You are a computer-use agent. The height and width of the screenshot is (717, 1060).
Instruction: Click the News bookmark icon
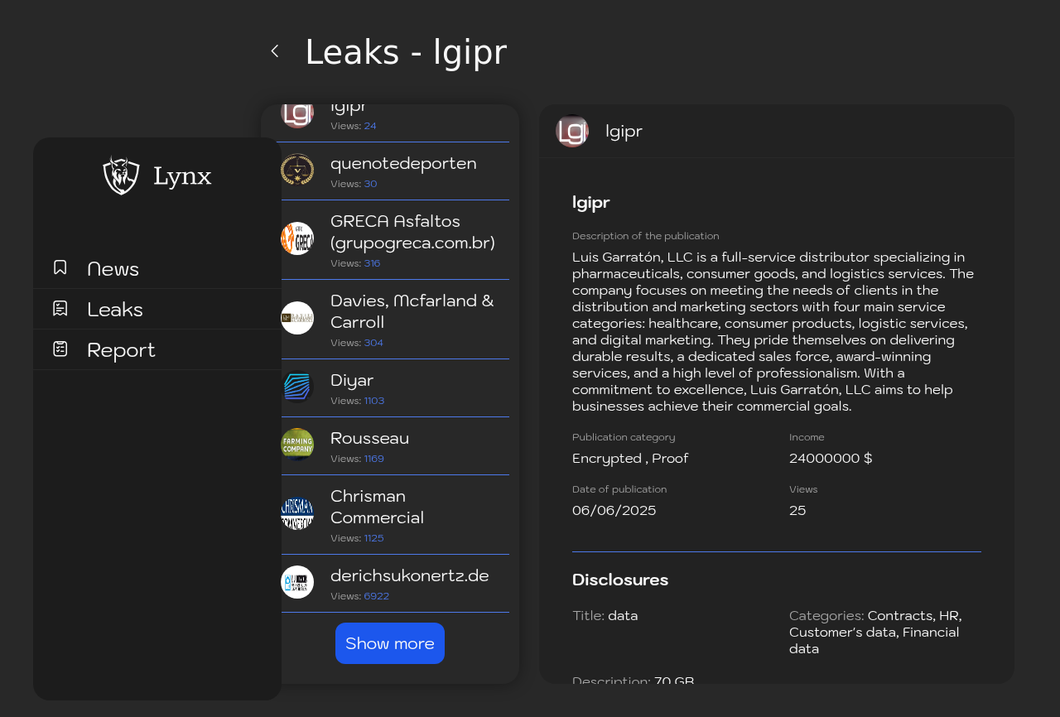pos(60,267)
